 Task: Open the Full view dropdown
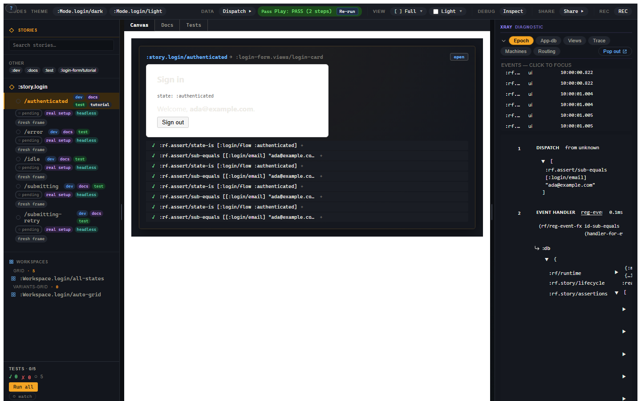point(408,12)
